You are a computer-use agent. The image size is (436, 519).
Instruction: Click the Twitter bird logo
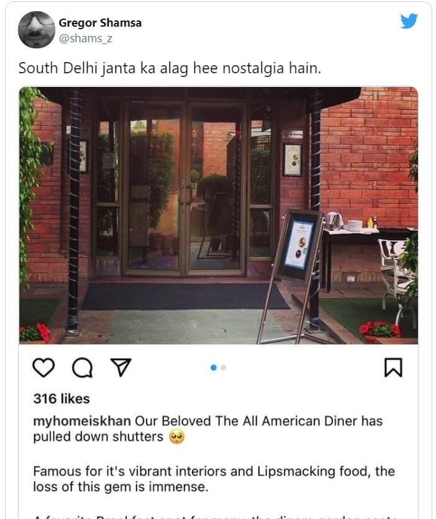409,21
